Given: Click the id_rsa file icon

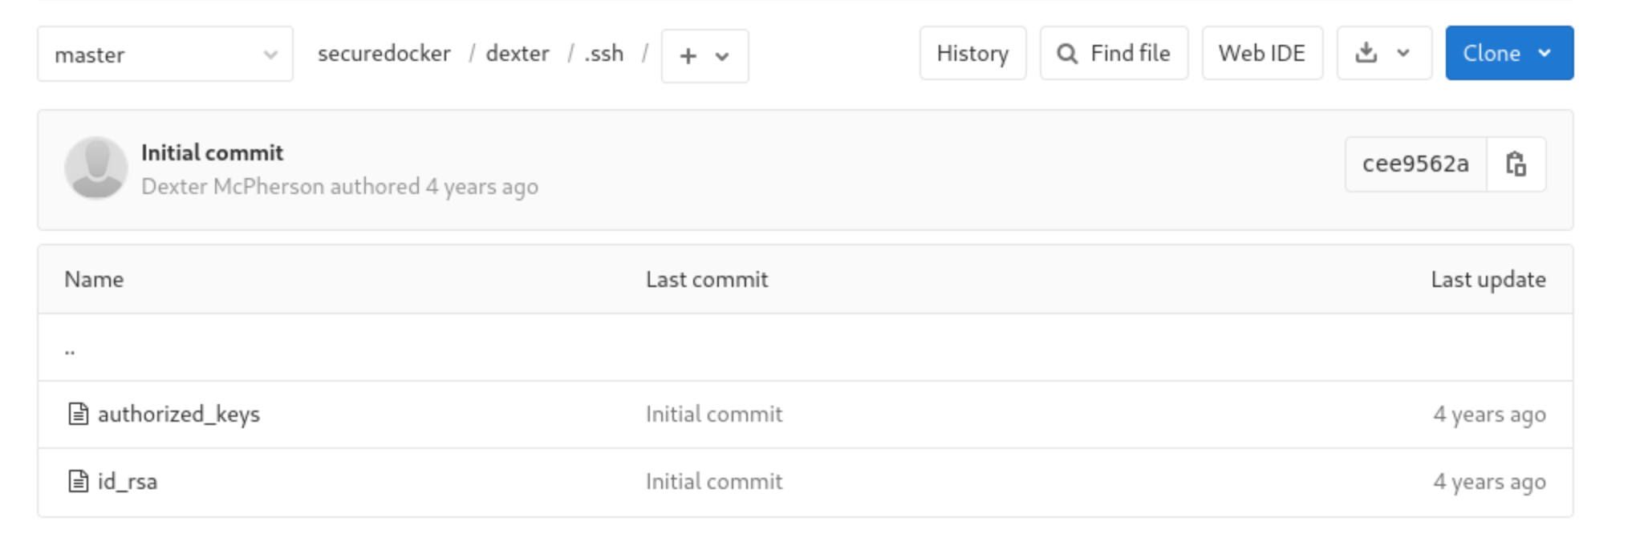Looking at the screenshot, I should [78, 481].
